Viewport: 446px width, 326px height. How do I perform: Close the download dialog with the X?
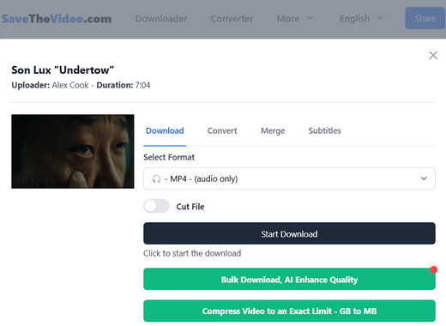point(433,55)
